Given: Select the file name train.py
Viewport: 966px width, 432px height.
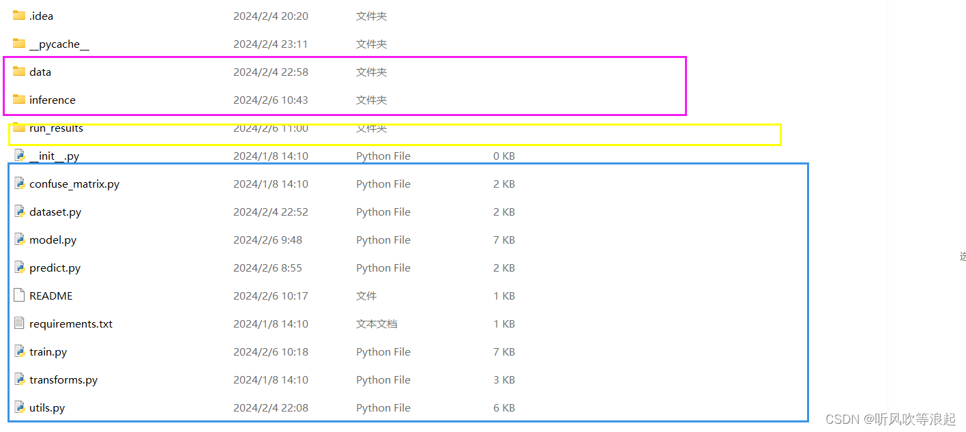Looking at the screenshot, I should 48,352.
